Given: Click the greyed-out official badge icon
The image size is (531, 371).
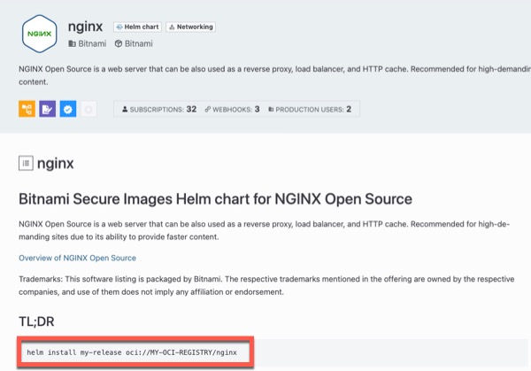Looking at the screenshot, I should [x=88, y=109].
